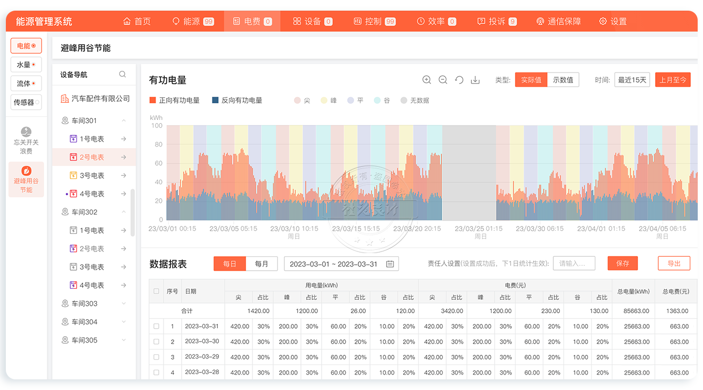The height and width of the screenshot is (390, 703).
Task: Toggle the 正向有功电量 legend swatch
Action: coord(153,100)
